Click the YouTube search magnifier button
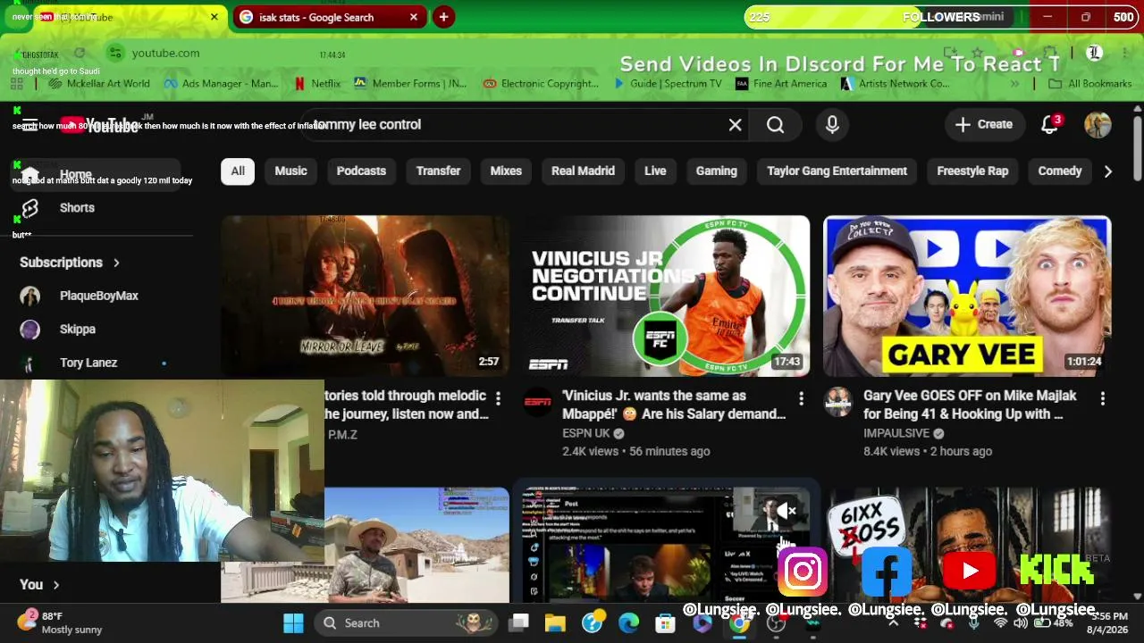 click(x=775, y=125)
